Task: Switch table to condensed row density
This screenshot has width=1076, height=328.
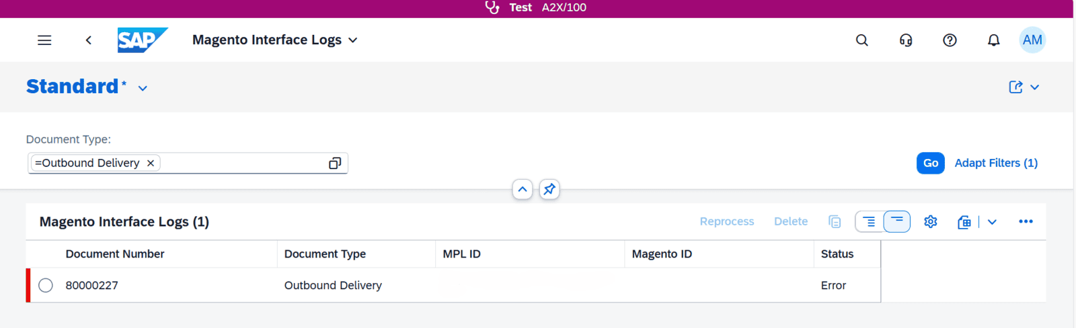Action: pos(896,221)
